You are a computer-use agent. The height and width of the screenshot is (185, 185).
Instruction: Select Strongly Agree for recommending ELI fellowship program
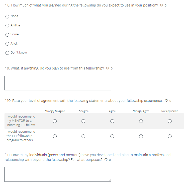pos(141,136)
